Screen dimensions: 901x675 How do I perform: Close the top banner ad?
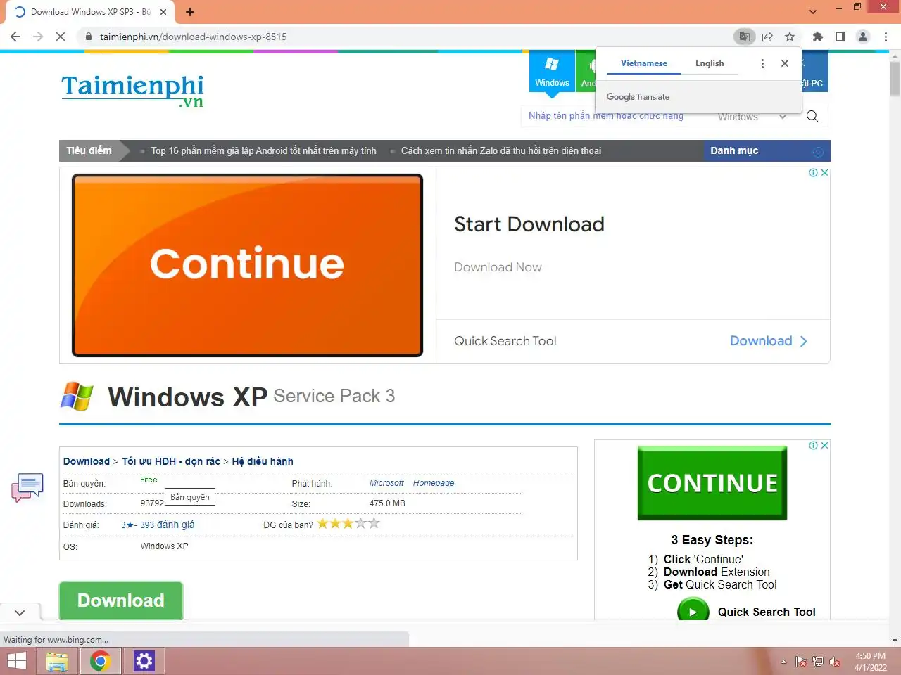[x=825, y=172]
